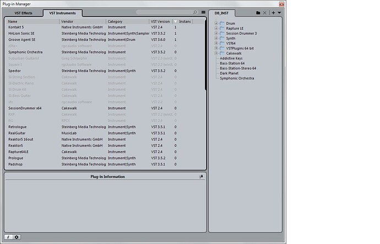380x244 pixels.
Task: Open the display options list icon
Action: coord(203,12)
